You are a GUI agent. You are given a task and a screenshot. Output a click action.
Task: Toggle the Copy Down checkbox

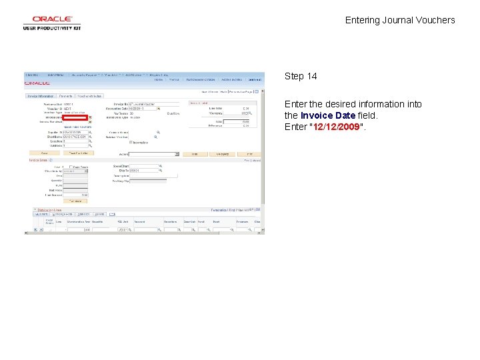71,167
